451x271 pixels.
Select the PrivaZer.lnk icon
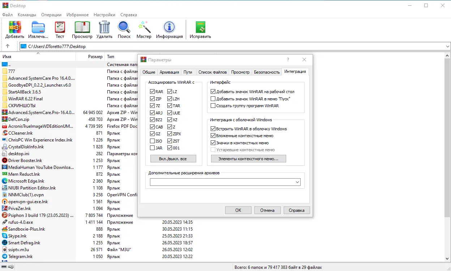point(5,209)
